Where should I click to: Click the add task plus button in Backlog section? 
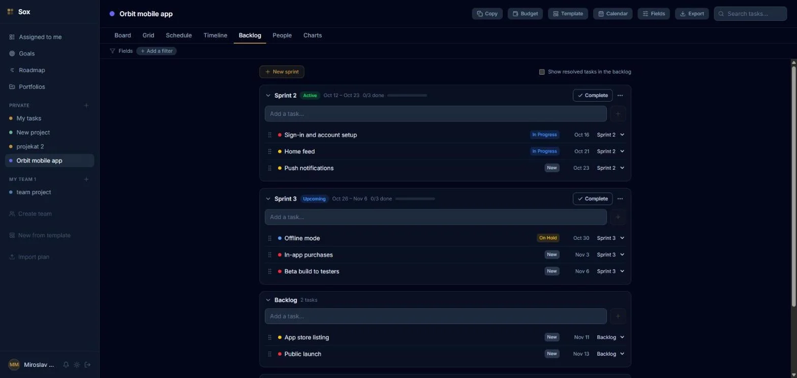618,316
